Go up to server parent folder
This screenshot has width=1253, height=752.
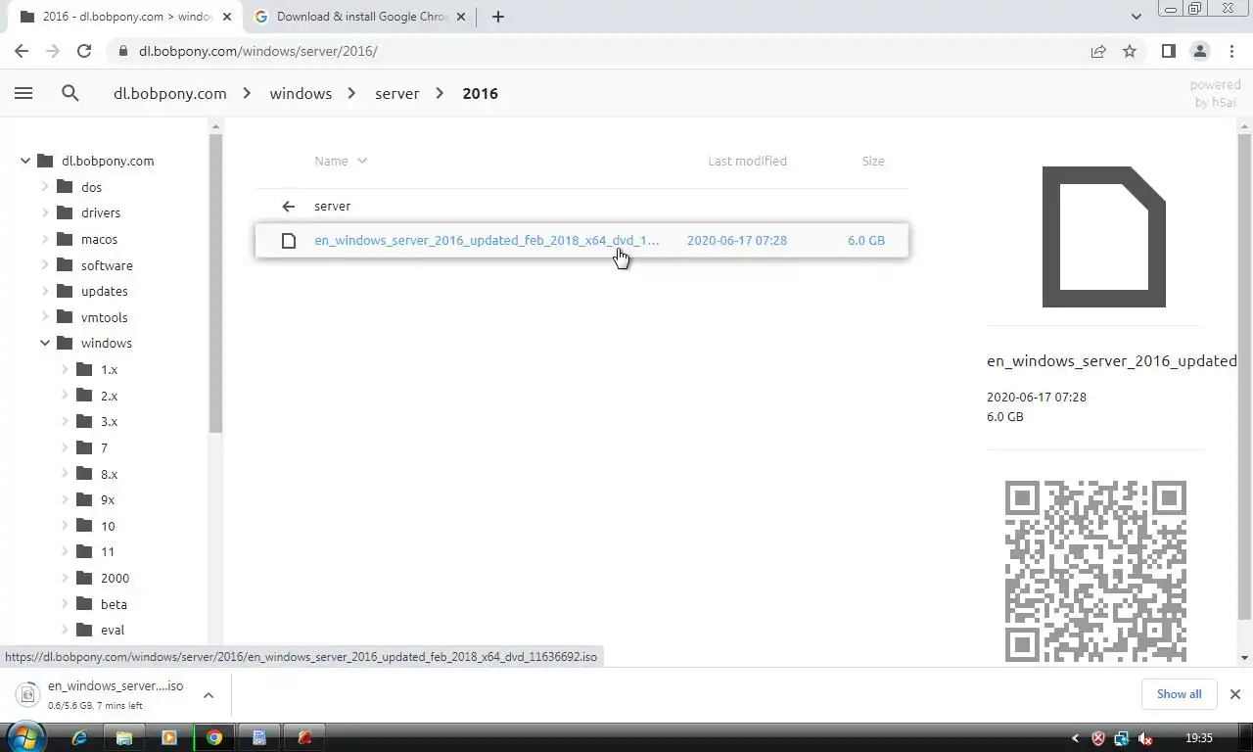pos(332,207)
